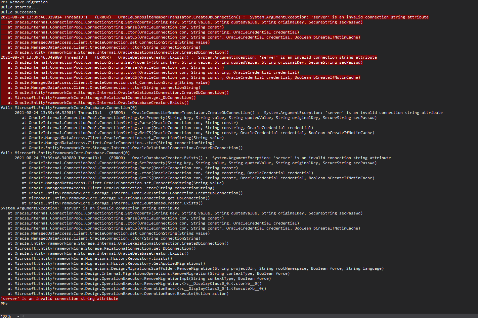This screenshot has height=318, width=478.
Task: Click 'fail: Microsoft.EntityFrameworkCore.Database.Connection[0]' line
Action: [69, 108]
